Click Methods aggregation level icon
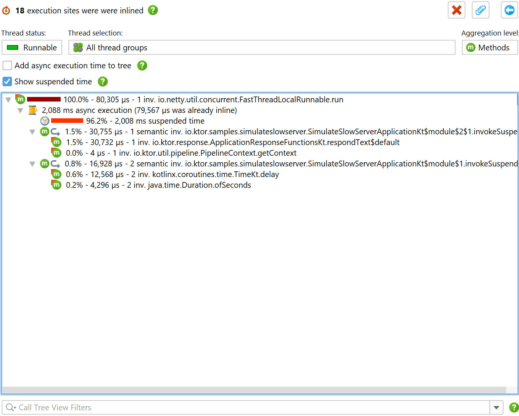 (471, 48)
